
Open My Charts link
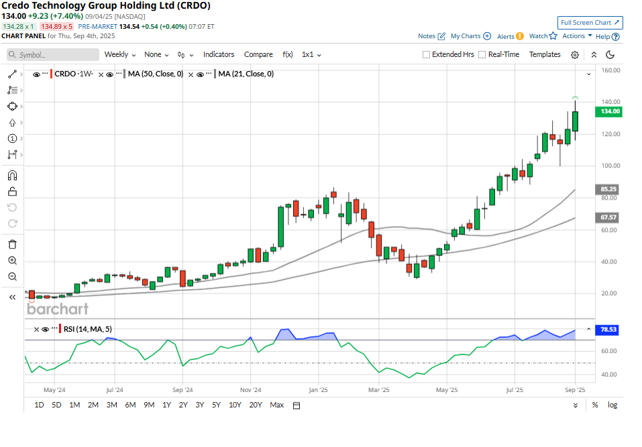[471, 36]
